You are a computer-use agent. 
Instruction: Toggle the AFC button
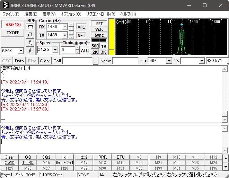tap(81, 27)
